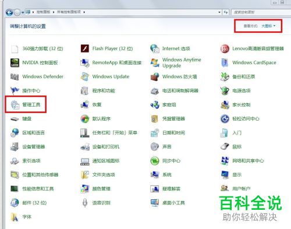Click the 字体 fonts folder icon

[15, 217]
